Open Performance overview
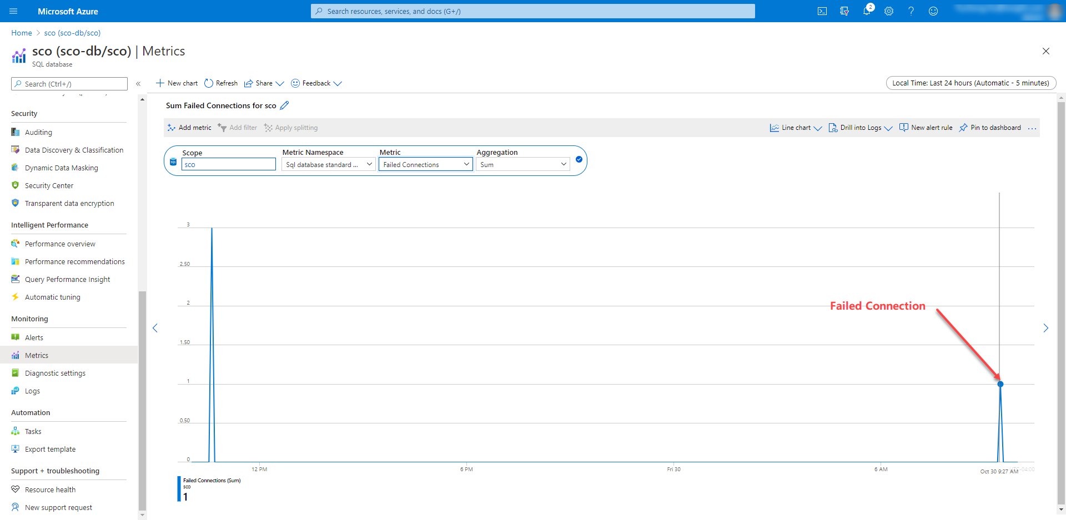The width and height of the screenshot is (1066, 520). tap(60, 244)
